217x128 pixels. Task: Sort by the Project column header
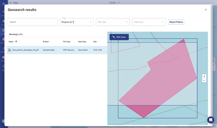(46, 42)
